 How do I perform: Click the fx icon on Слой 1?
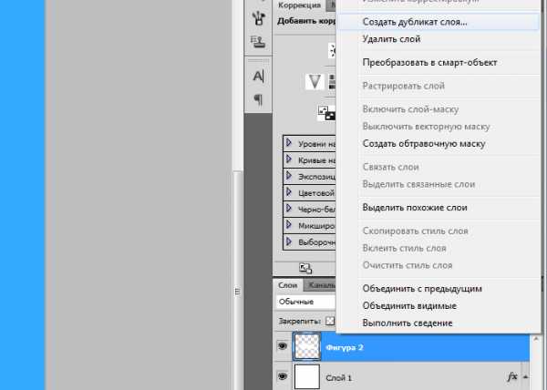coord(511,376)
